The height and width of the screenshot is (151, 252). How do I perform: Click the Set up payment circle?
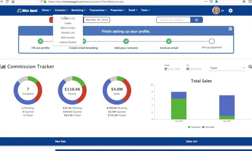pyautogui.click(x=212, y=41)
